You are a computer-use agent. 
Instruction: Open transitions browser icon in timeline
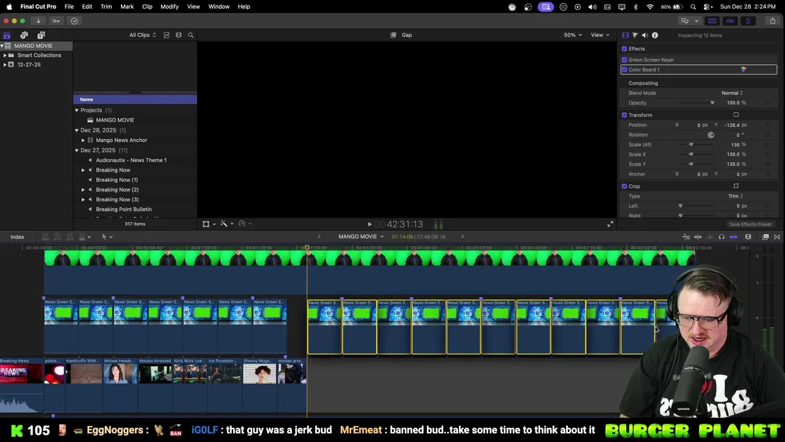[777, 237]
